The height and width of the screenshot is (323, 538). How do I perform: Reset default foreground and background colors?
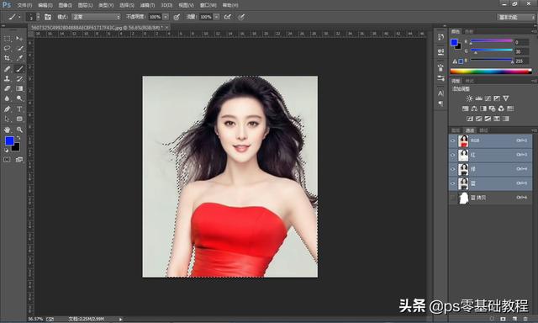point(6,150)
